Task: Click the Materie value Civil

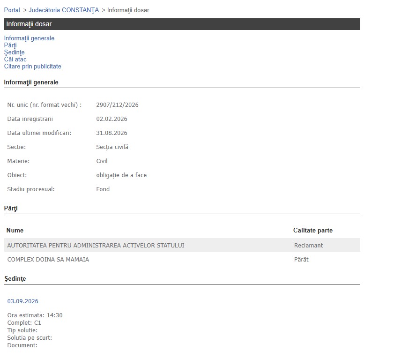Action: [x=102, y=161]
